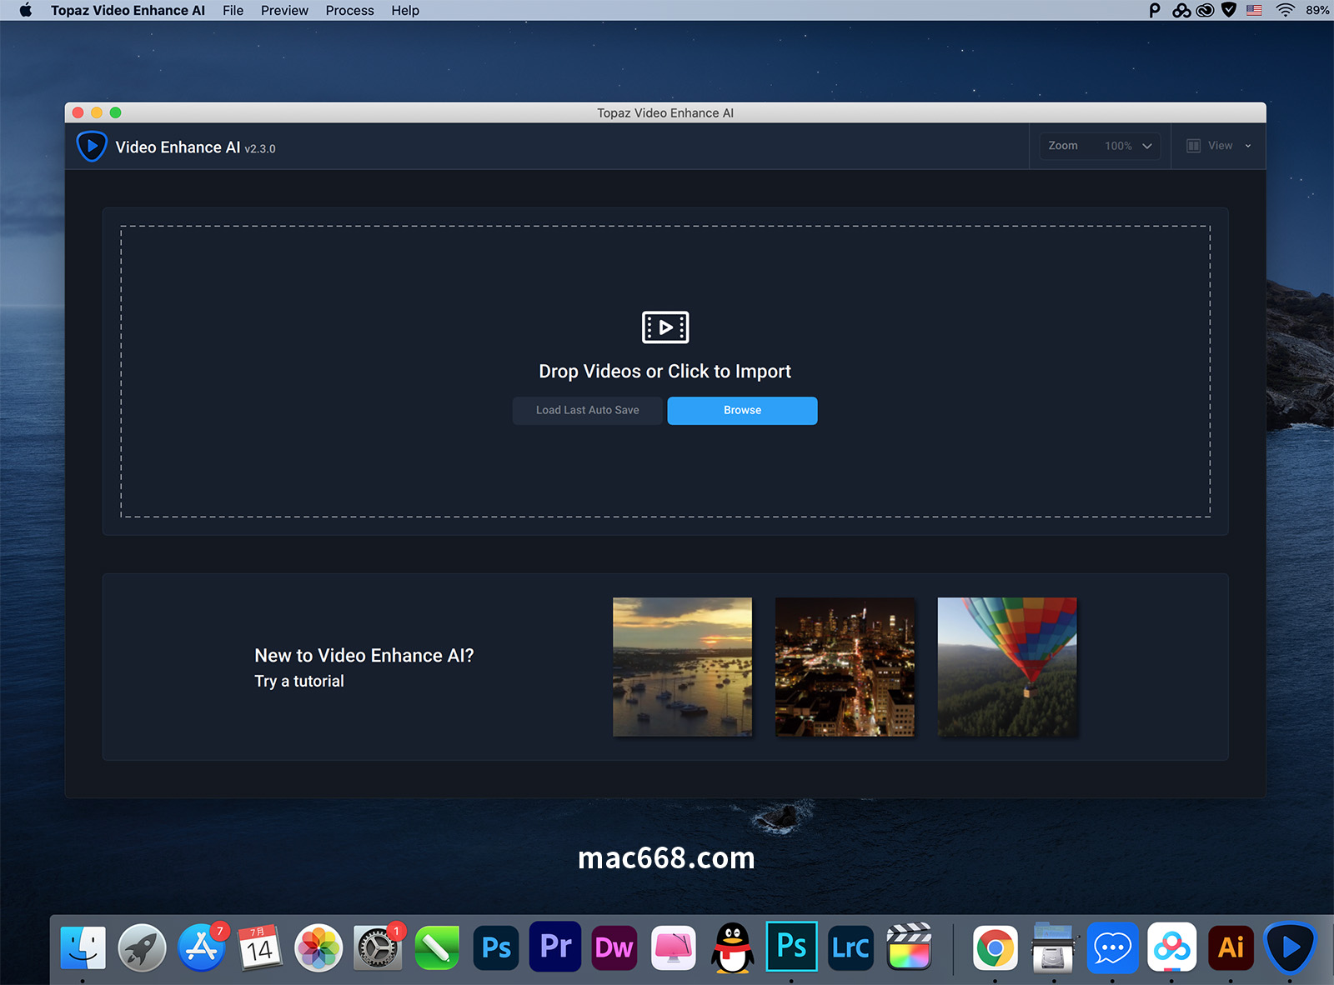Open Google Chrome from the dock

(x=995, y=947)
